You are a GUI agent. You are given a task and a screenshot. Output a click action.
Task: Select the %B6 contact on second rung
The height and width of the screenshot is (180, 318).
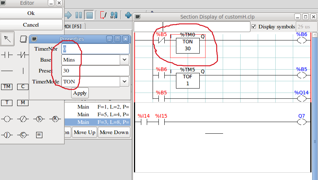[x=161, y=75]
